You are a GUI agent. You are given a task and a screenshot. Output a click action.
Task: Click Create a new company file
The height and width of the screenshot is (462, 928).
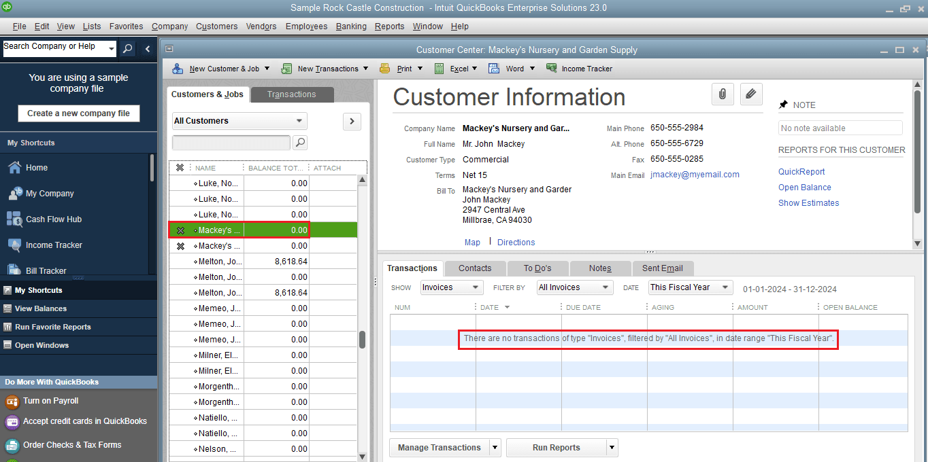click(78, 113)
